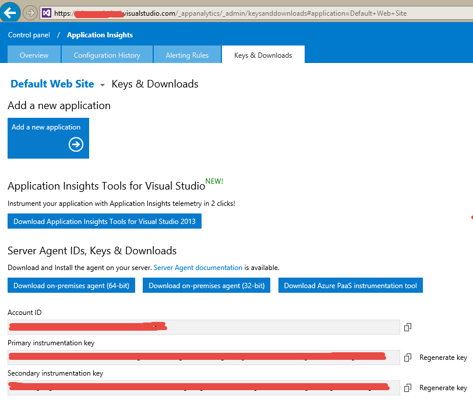Select the Keys & Downloads tab
The height and width of the screenshot is (403, 473).
click(x=263, y=55)
